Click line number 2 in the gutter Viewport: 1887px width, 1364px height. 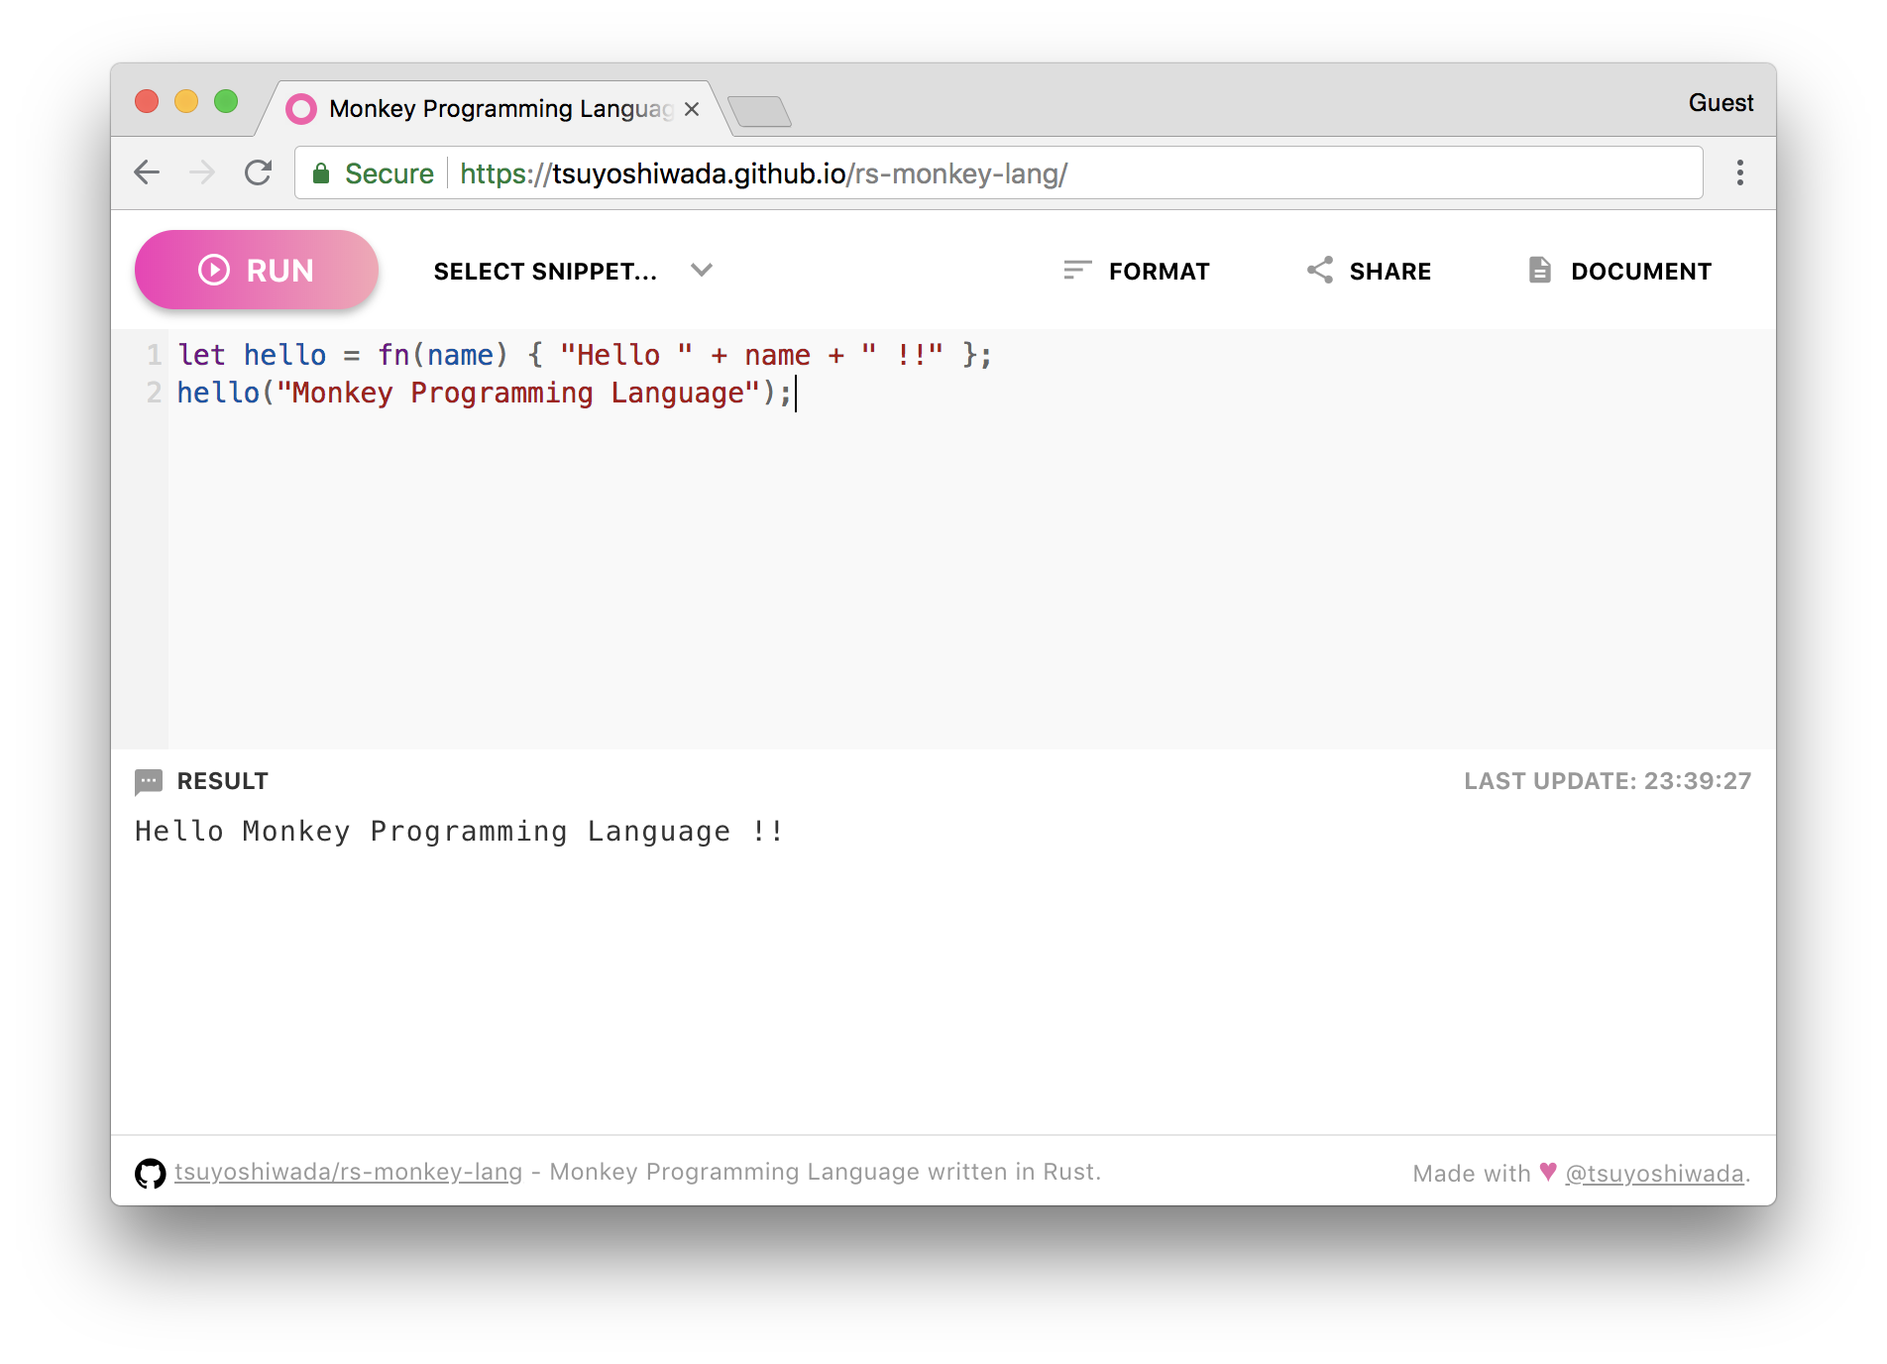pos(154,393)
